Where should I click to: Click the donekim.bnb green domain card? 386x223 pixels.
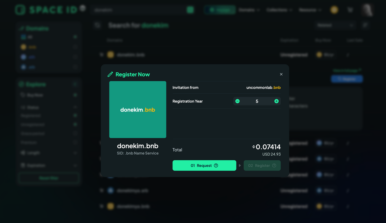pos(138,109)
